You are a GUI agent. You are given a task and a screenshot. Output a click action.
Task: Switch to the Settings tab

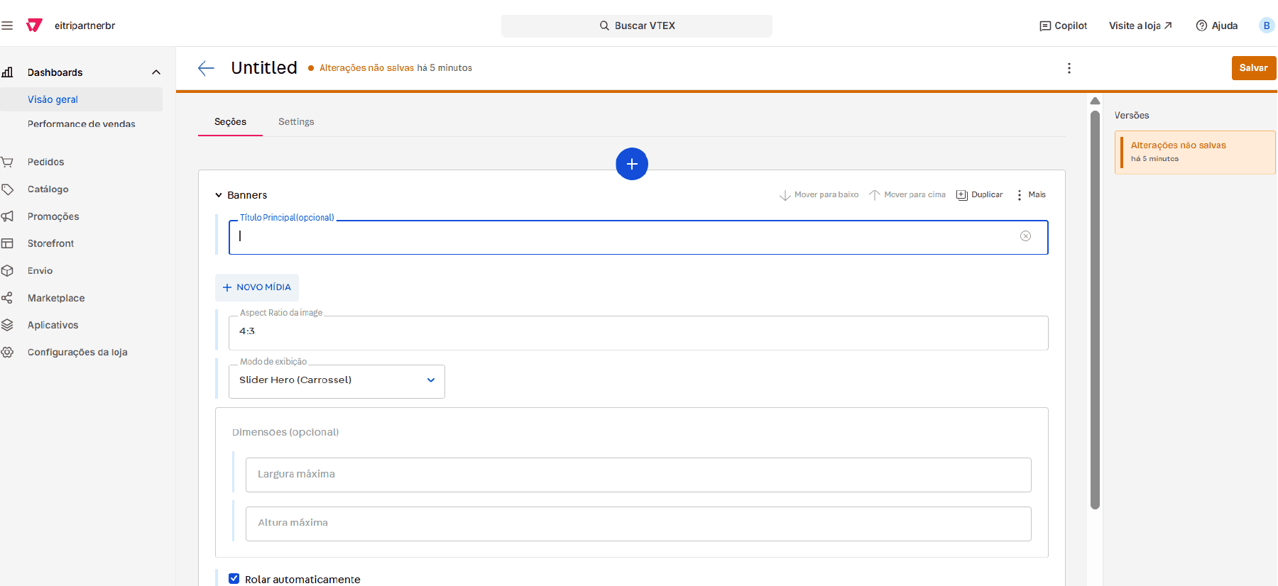[296, 122]
